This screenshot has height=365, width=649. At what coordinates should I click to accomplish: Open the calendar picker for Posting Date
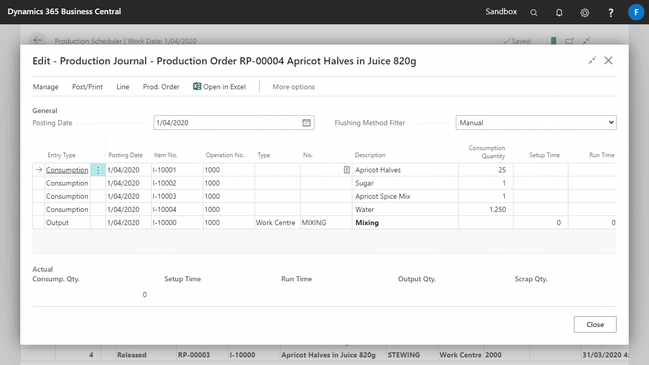(x=306, y=123)
